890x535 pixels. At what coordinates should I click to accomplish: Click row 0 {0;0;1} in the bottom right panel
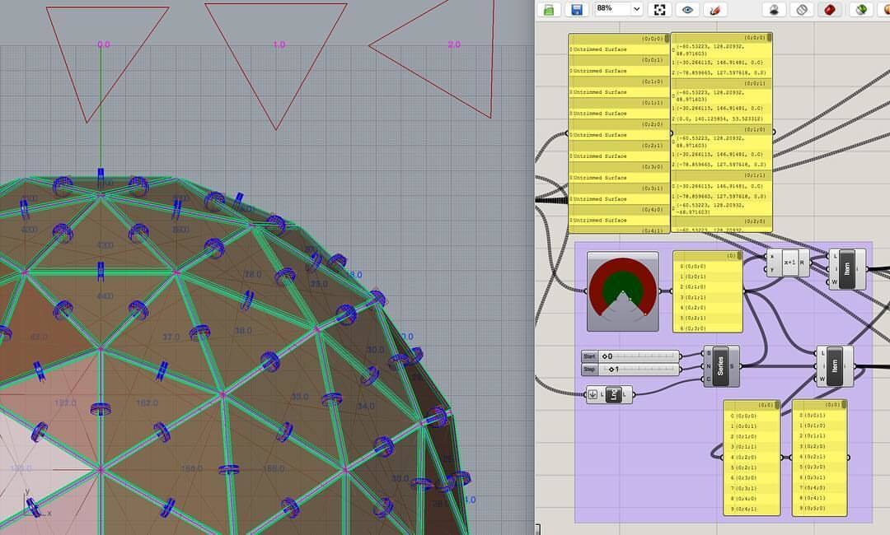pyautogui.click(x=820, y=416)
